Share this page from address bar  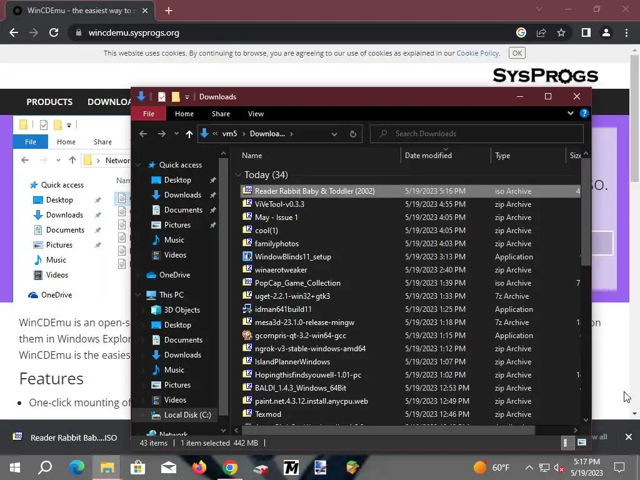541,32
